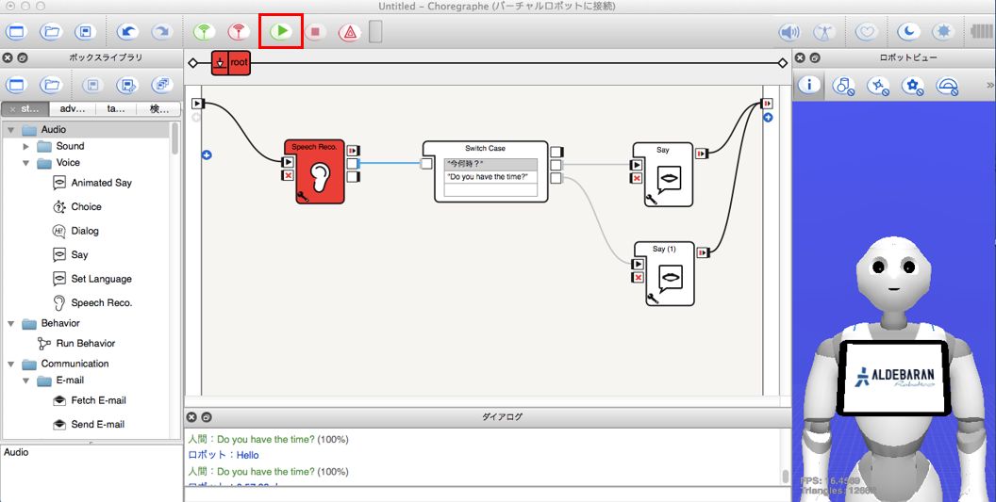Open Speech Reco. box wrench parameters
The image size is (996, 502).
pyautogui.click(x=303, y=196)
